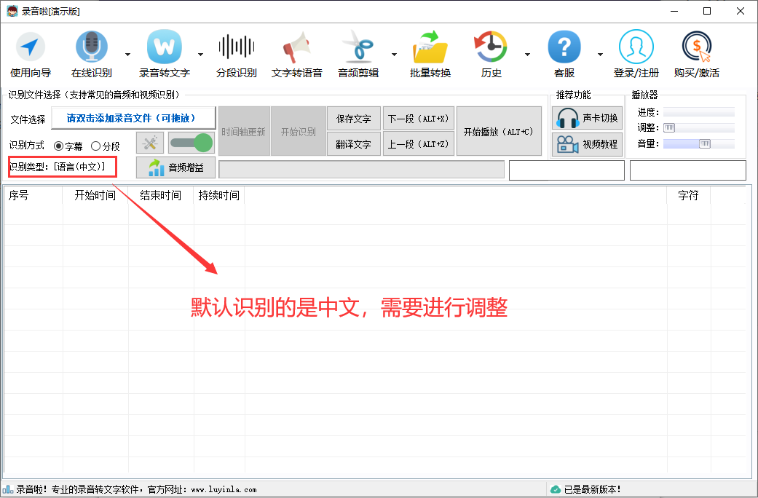This screenshot has width=758, height=498.
Task: Click the 持续时间 column header
Action: 219,195
